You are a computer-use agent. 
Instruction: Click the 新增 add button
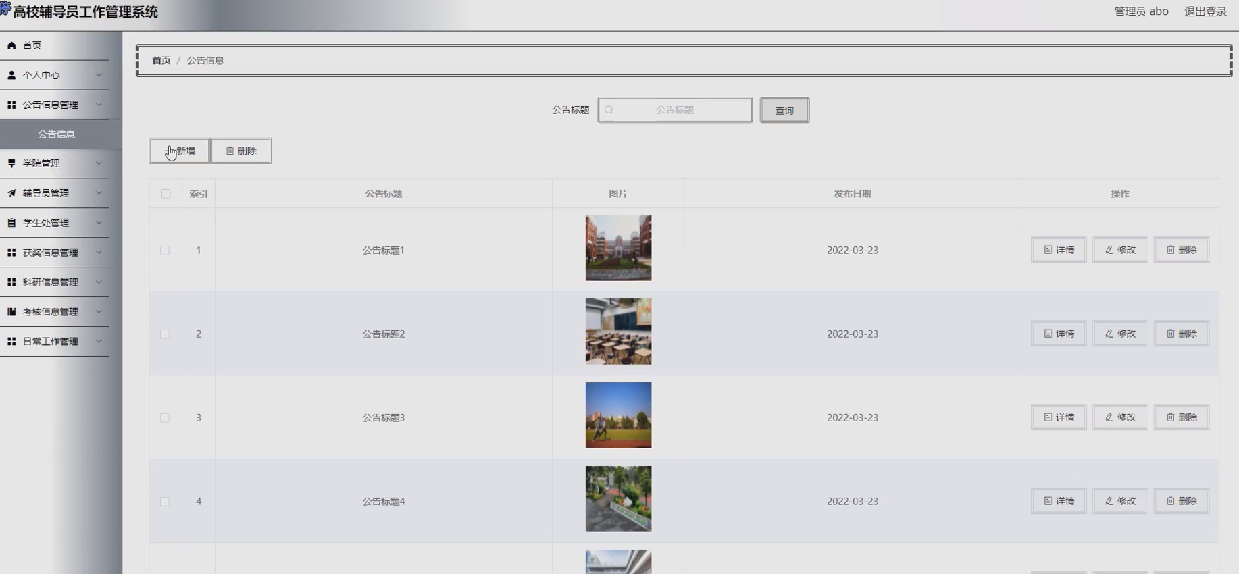coord(179,151)
